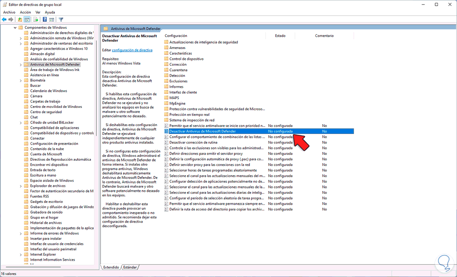Expand the Antivirus de Microsoft Defender tree node
The image size is (457, 277).
click(x=21, y=65)
